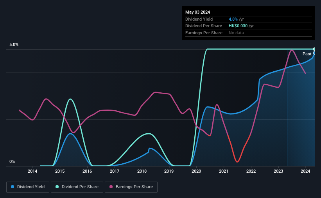Click the 2024 label on the x-axis

(305, 171)
